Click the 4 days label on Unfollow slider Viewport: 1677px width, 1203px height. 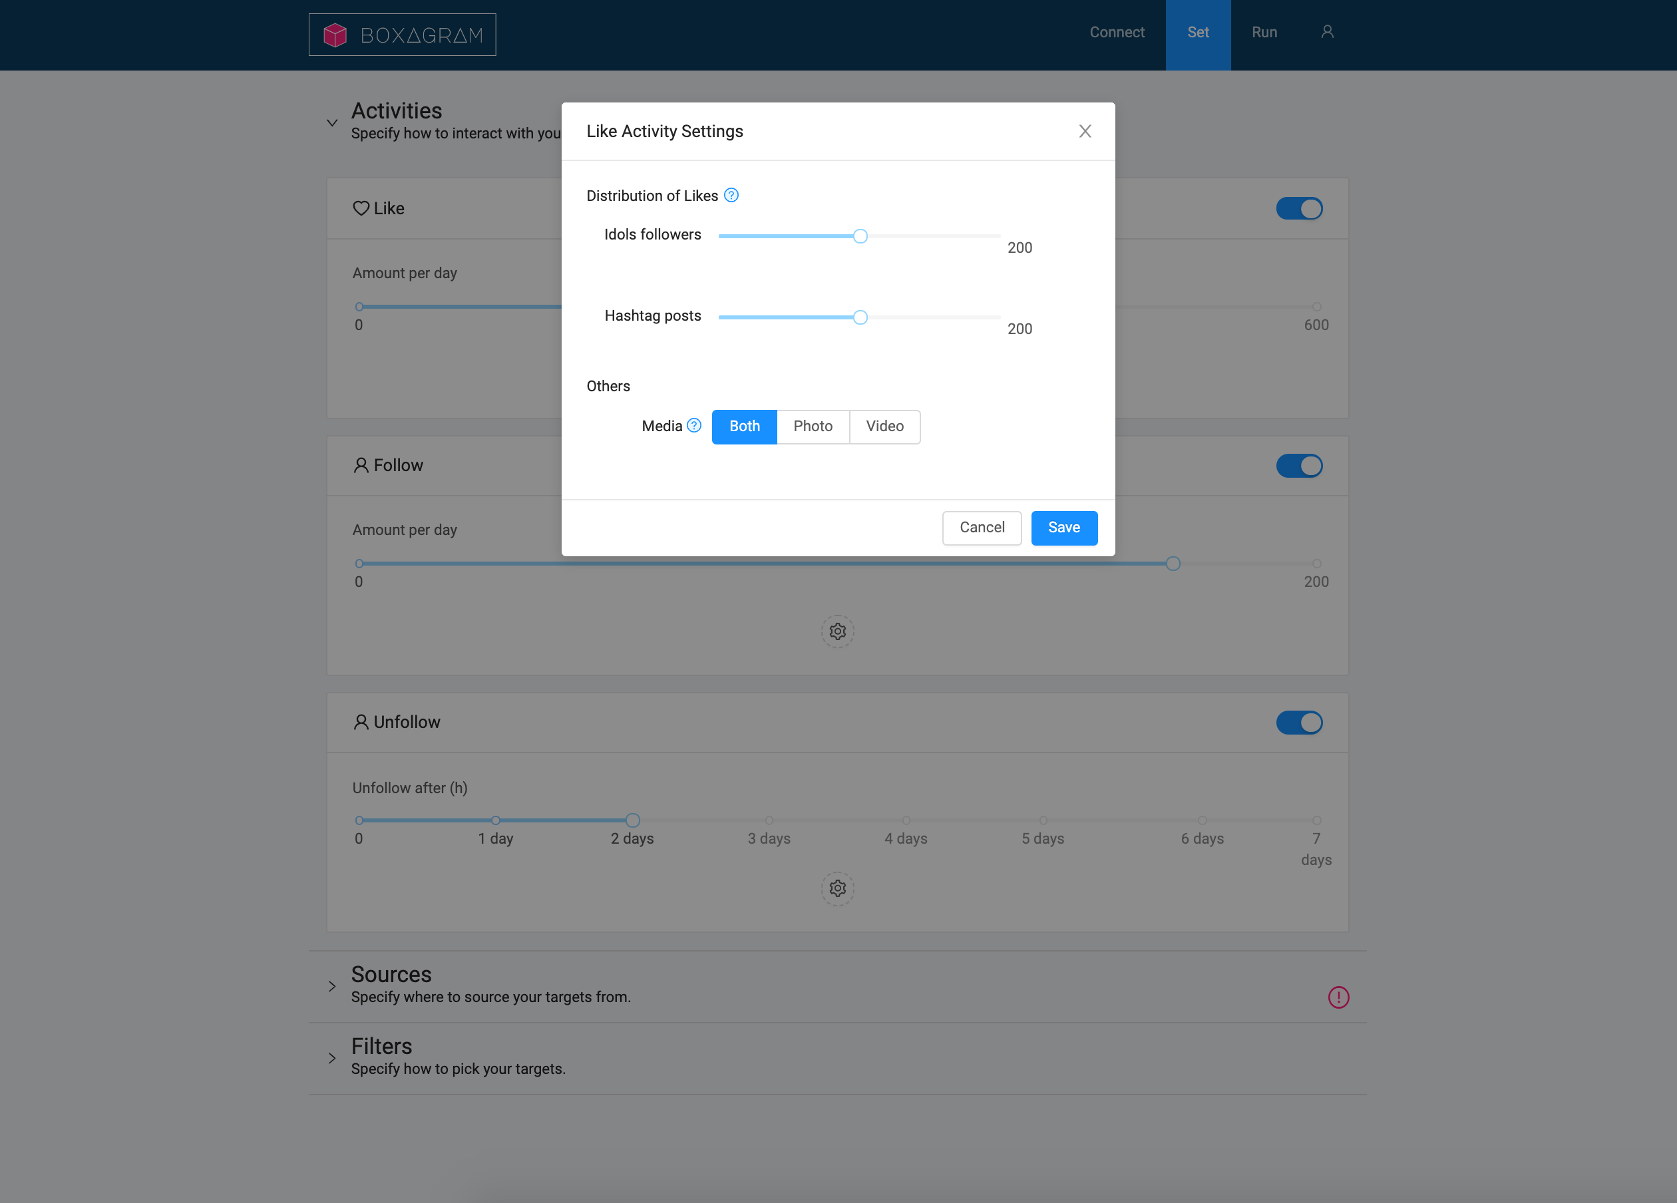(x=906, y=838)
